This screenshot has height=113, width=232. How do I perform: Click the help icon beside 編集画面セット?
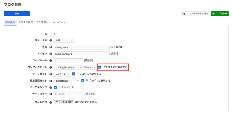coord(51,81)
